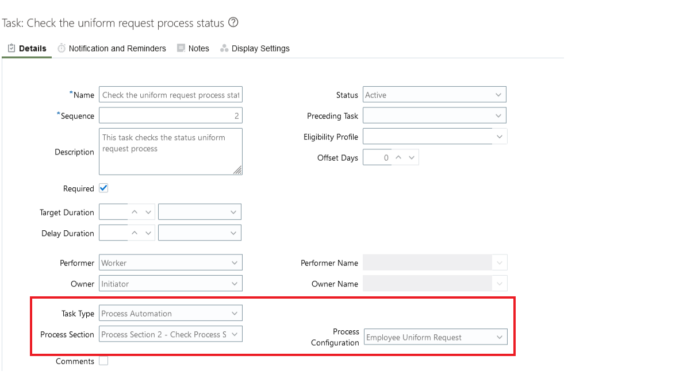Expand the Process Configuration dropdown

click(x=499, y=338)
